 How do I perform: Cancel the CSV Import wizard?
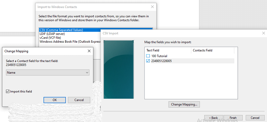click(x=255, y=118)
